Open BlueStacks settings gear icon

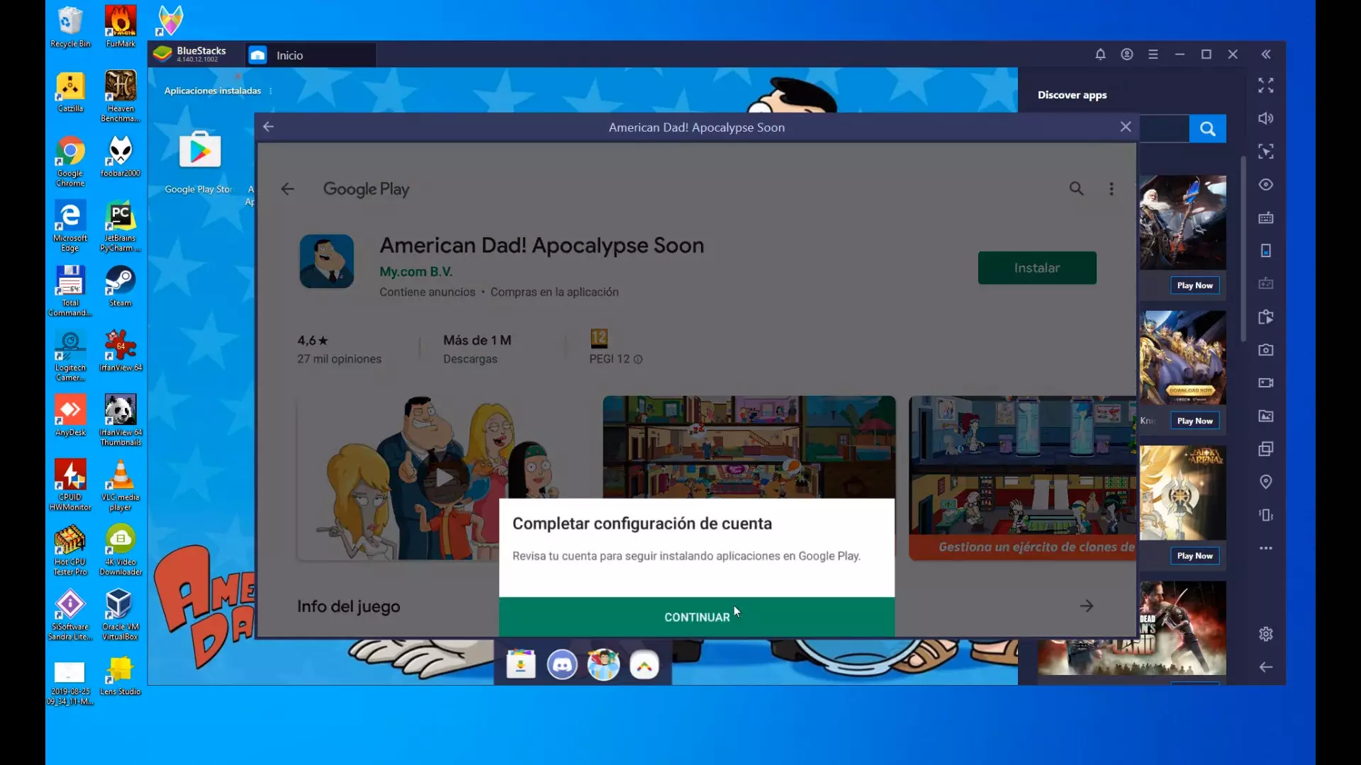click(x=1265, y=634)
